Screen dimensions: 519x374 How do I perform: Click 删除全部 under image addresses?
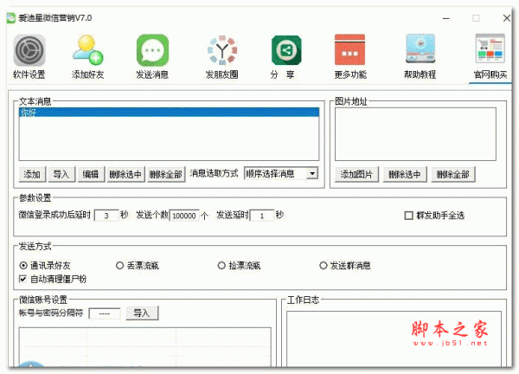[x=453, y=174]
